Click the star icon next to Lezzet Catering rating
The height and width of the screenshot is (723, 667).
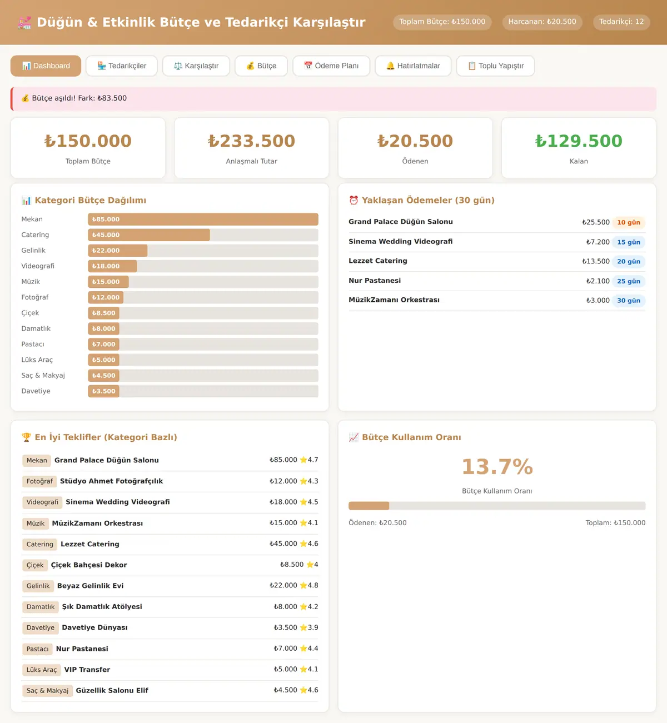303,544
